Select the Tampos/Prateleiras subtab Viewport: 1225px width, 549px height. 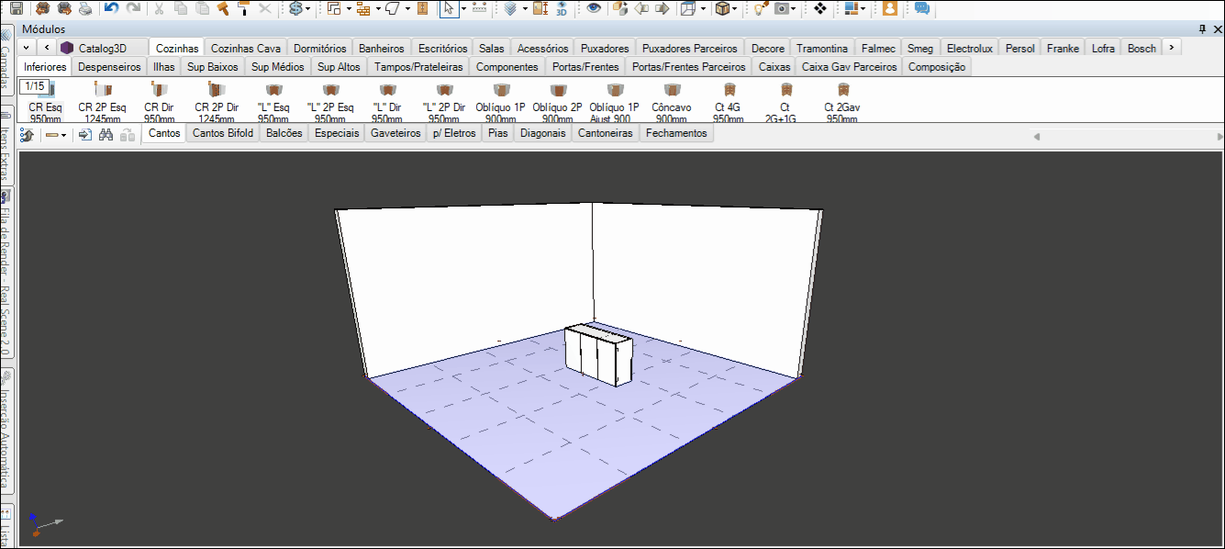pyautogui.click(x=418, y=67)
